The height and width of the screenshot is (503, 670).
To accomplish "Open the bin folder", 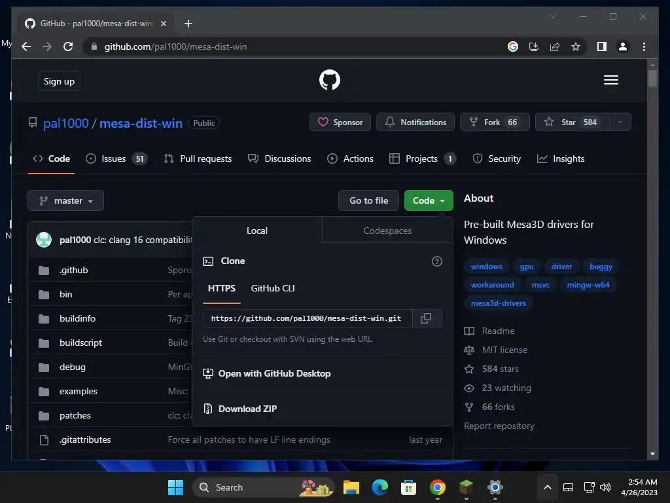I will point(66,294).
